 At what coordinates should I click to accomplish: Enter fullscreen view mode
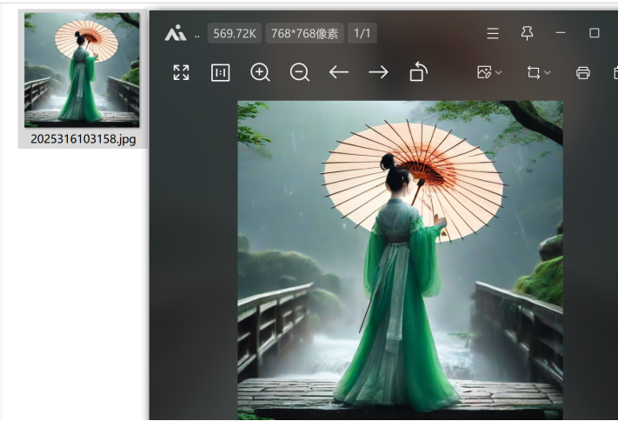click(182, 72)
